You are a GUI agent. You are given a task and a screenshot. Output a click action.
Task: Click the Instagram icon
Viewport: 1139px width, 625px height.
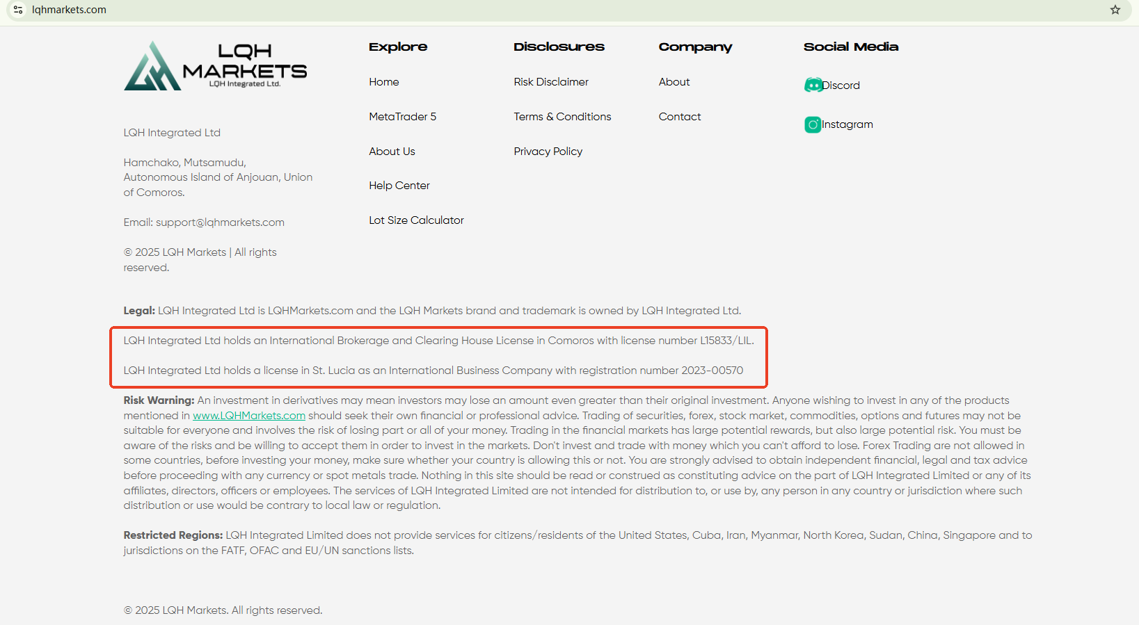pyautogui.click(x=813, y=124)
